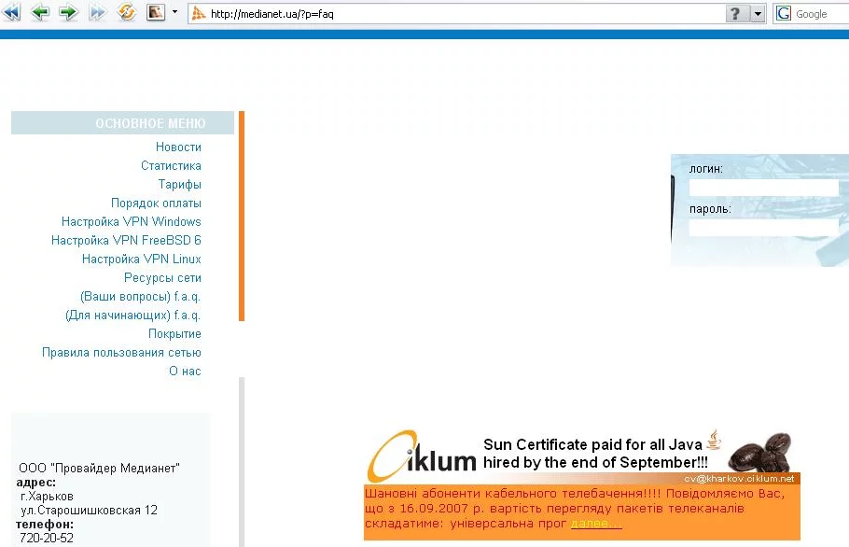This screenshot has width=849, height=547.
Task: Click the site favicon in address bar
Action: [x=199, y=14]
